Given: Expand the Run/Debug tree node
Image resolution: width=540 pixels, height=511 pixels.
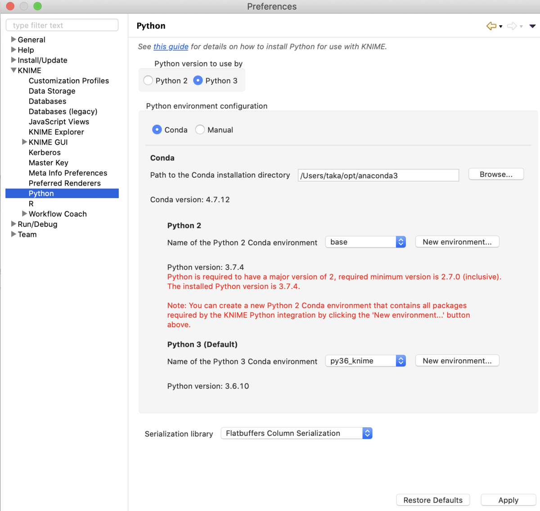Looking at the screenshot, I should 13,224.
